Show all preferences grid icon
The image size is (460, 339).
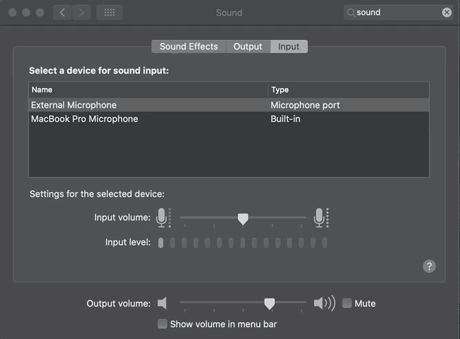(x=109, y=12)
